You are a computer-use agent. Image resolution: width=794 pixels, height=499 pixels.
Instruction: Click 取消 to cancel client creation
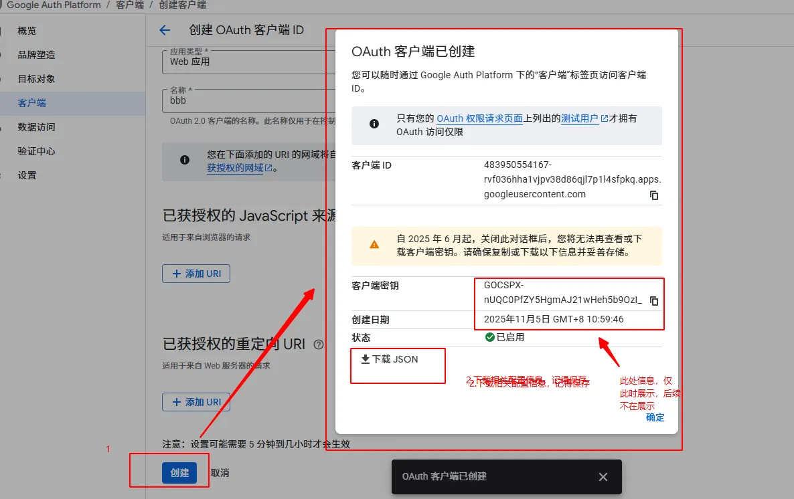(x=220, y=473)
